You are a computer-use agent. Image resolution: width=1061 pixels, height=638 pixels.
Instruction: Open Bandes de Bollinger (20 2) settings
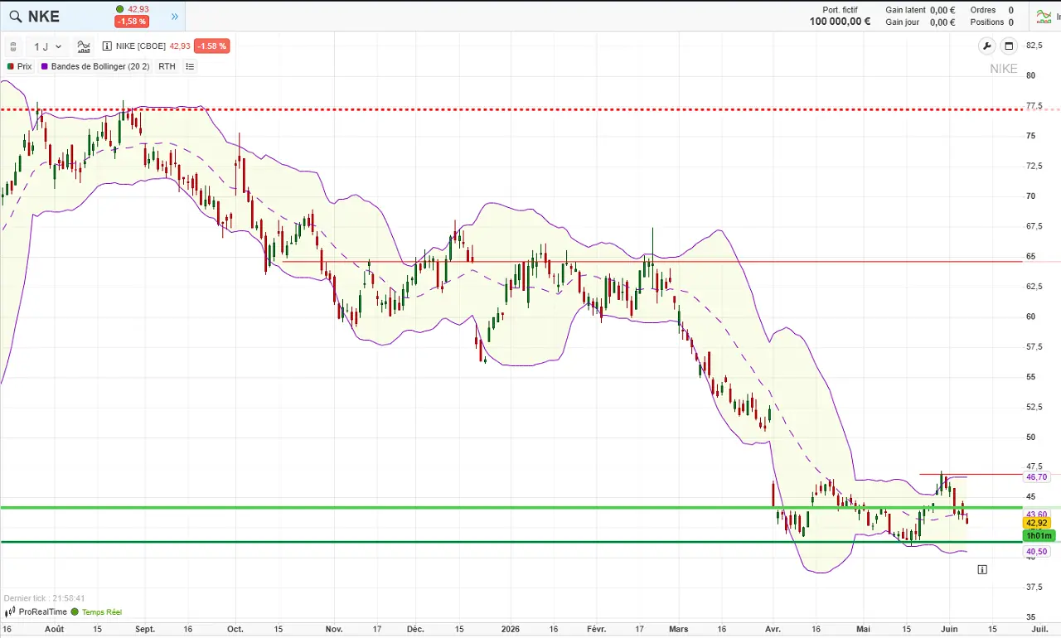coord(100,66)
